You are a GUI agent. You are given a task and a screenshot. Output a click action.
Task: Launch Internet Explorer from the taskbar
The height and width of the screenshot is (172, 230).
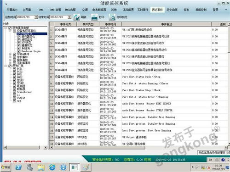tap(52, 167)
